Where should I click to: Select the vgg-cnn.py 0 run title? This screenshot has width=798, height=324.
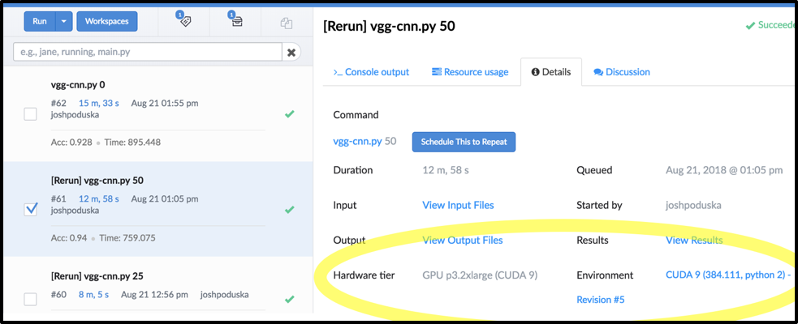coord(78,85)
